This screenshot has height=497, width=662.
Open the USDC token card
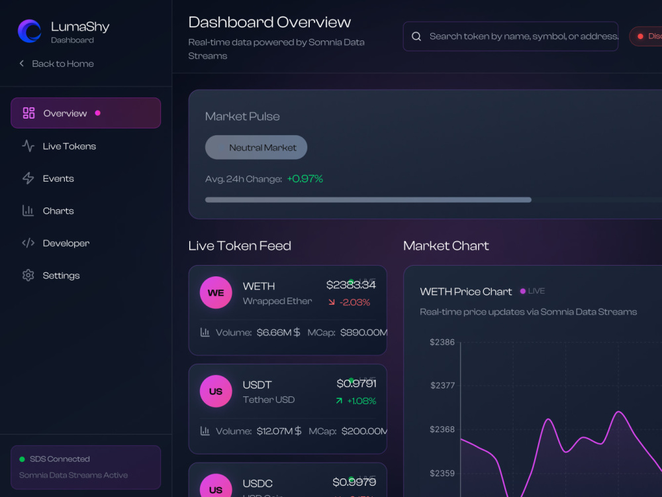coord(287,480)
